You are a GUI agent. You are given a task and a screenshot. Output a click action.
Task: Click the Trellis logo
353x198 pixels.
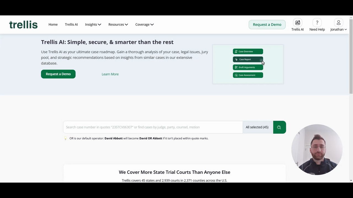coord(23,25)
